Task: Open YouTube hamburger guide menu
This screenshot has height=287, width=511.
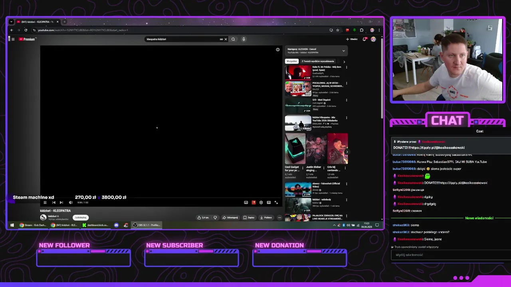Action: (13, 39)
